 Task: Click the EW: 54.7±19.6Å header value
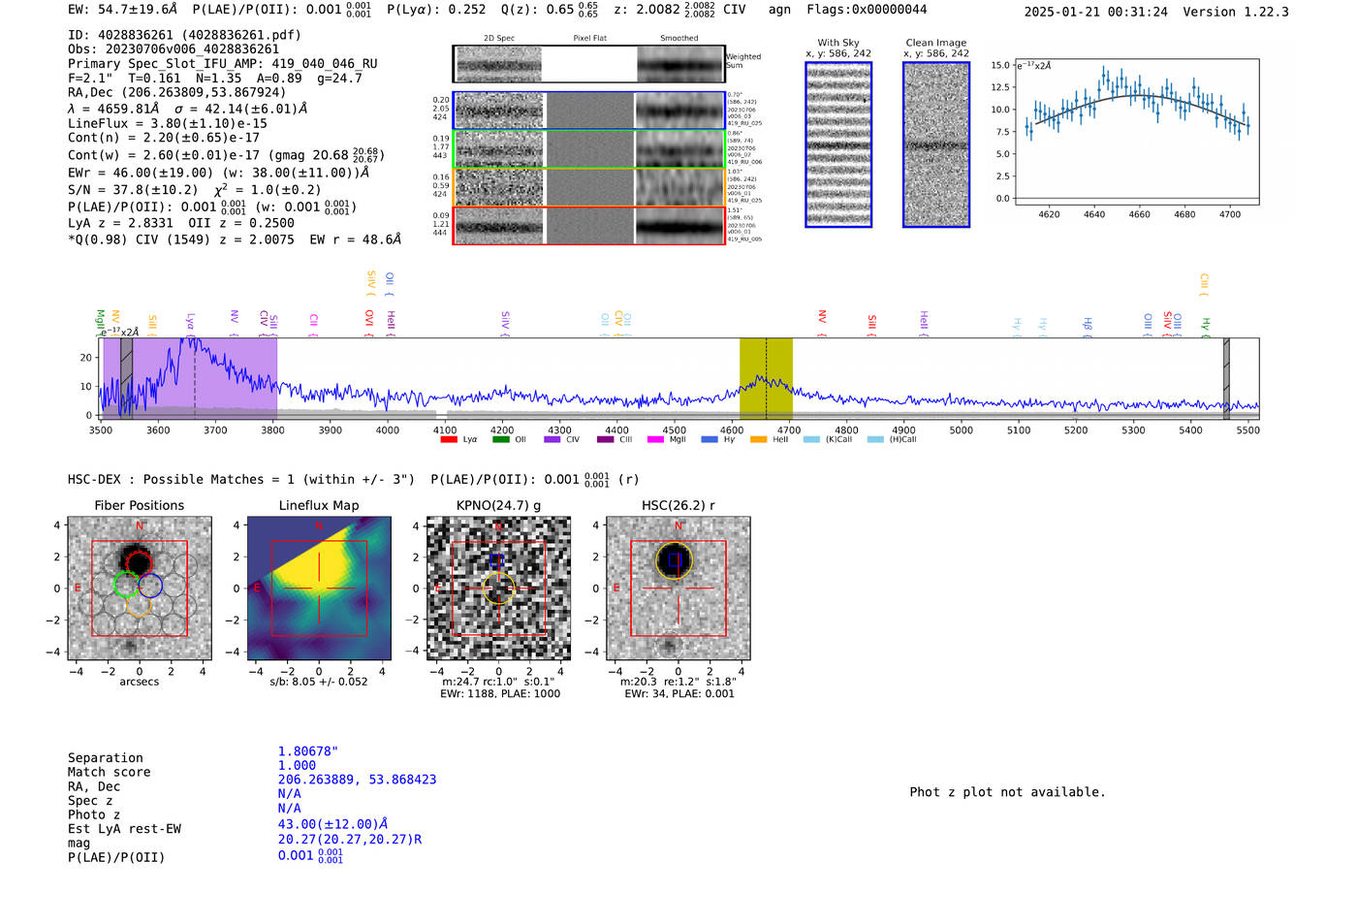(123, 10)
